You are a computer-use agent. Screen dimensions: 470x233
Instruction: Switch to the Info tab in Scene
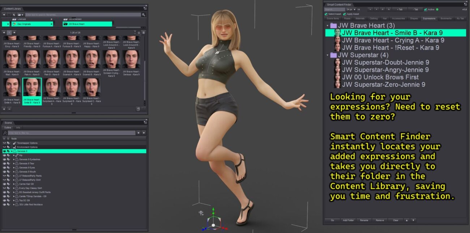tap(18, 128)
